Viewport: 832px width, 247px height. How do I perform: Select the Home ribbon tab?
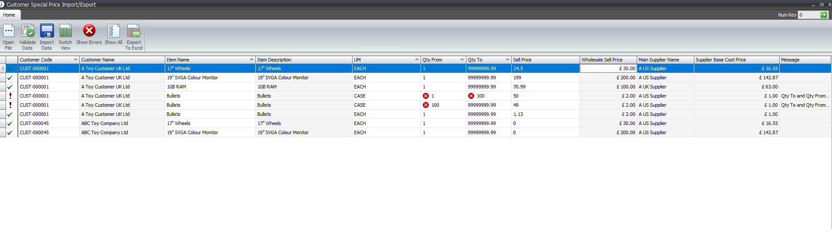9,15
